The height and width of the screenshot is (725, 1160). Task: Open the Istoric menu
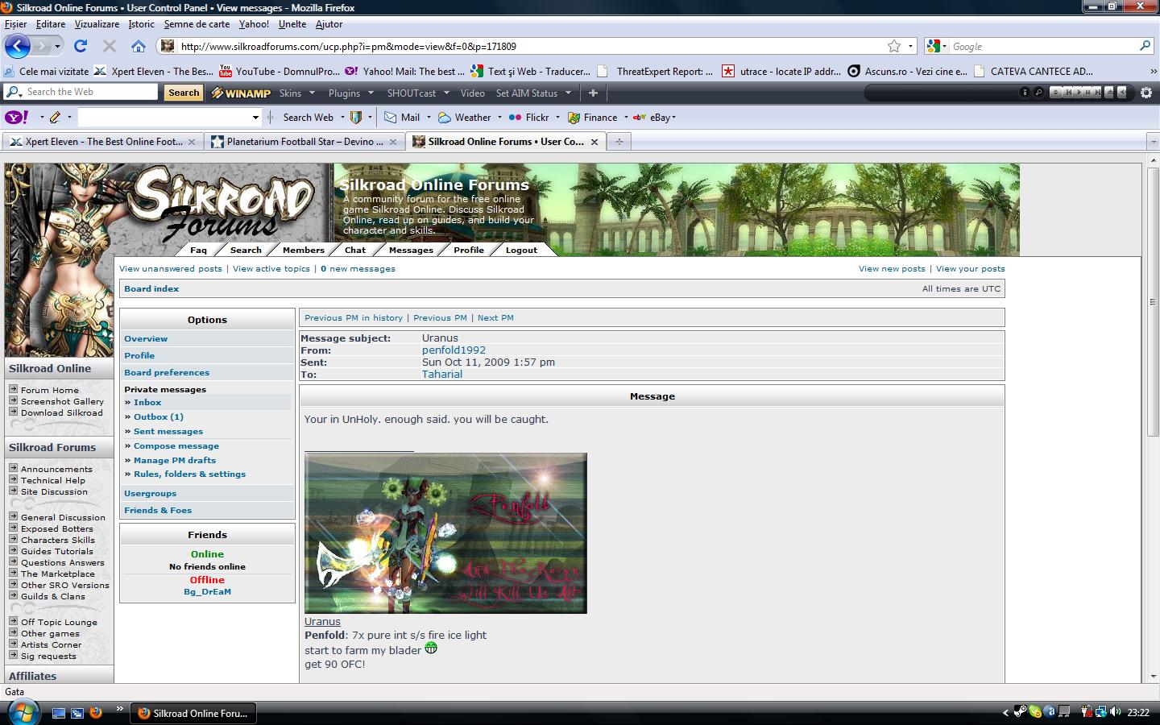[x=141, y=24]
